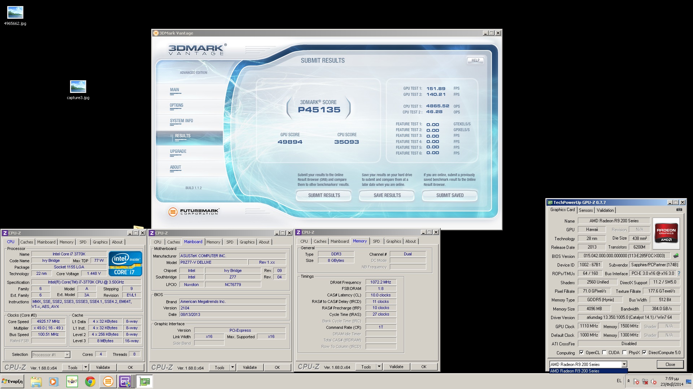693x389 pixels.
Task: Click the Close button in GPU-Z
Action: [670, 365]
